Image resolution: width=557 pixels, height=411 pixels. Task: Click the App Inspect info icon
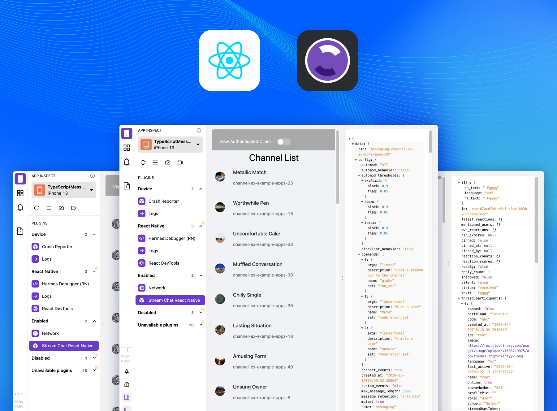(x=199, y=130)
